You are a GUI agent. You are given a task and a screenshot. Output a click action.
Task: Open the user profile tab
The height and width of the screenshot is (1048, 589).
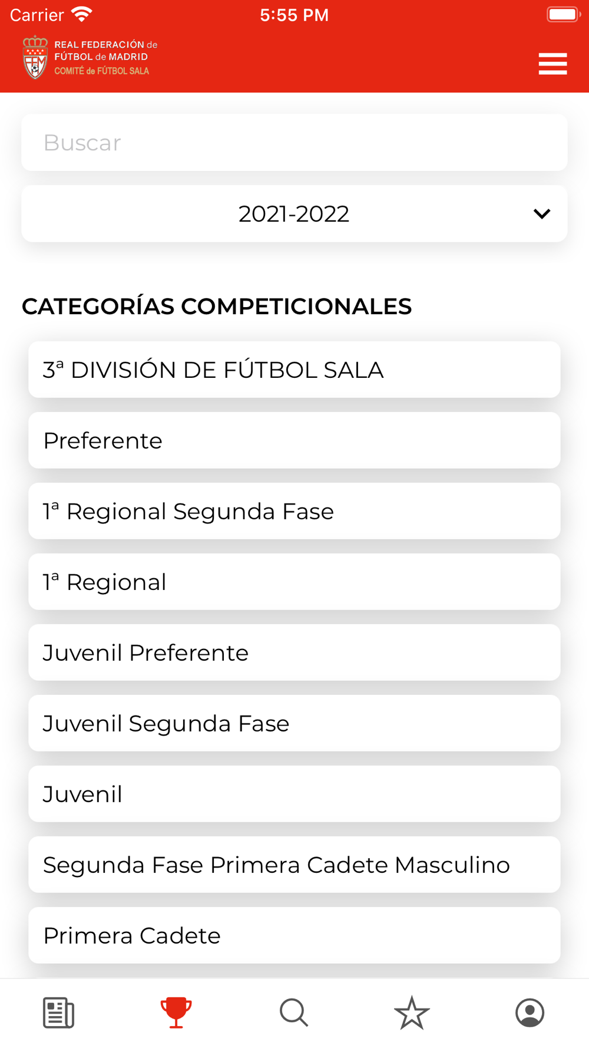(x=530, y=1013)
